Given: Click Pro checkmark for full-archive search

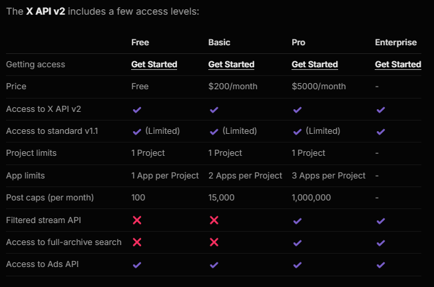Looking at the screenshot, I should pyautogui.click(x=298, y=243).
